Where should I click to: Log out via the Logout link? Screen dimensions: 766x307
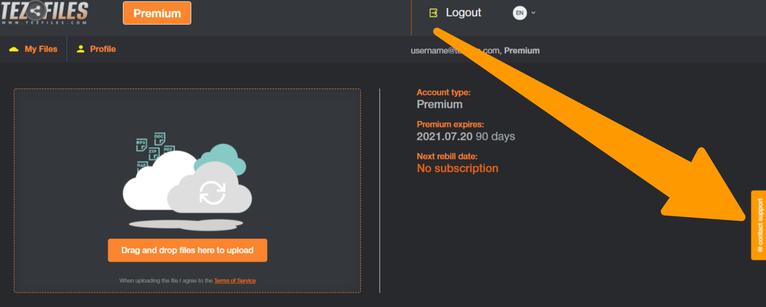coord(463,13)
